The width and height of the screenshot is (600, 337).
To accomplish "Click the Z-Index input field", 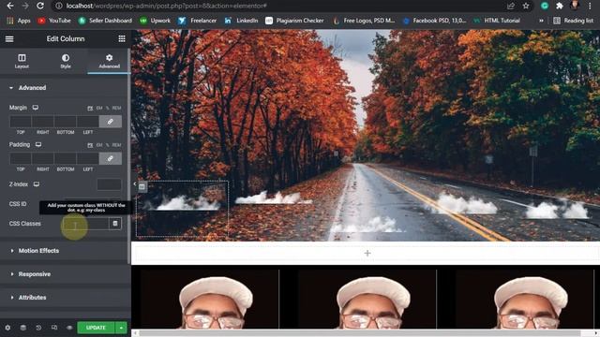I will [109, 184].
